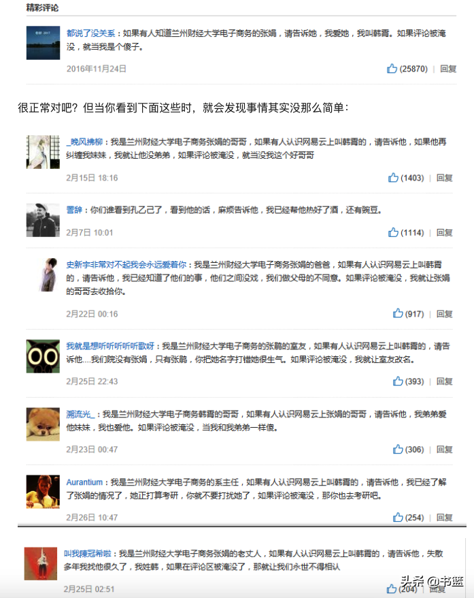Like the roommate comment with 393 likes
The width and height of the screenshot is (474, 598).
(398, 381)
